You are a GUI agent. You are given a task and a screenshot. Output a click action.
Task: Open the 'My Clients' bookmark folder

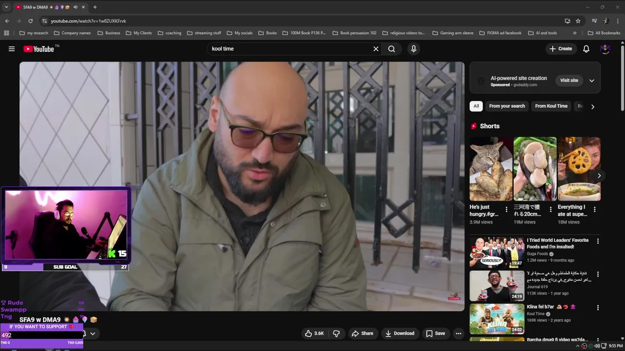click(x=139, y=33)
